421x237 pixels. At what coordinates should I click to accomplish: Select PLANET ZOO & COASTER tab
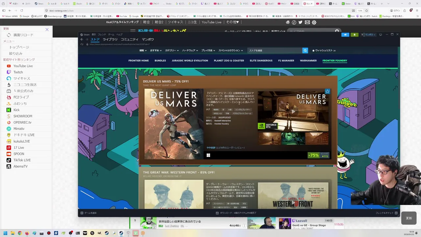coord(229,61)
